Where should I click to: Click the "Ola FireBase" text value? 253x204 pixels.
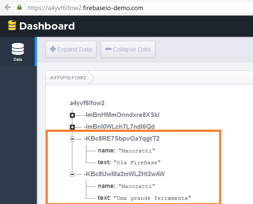point(137,163)
